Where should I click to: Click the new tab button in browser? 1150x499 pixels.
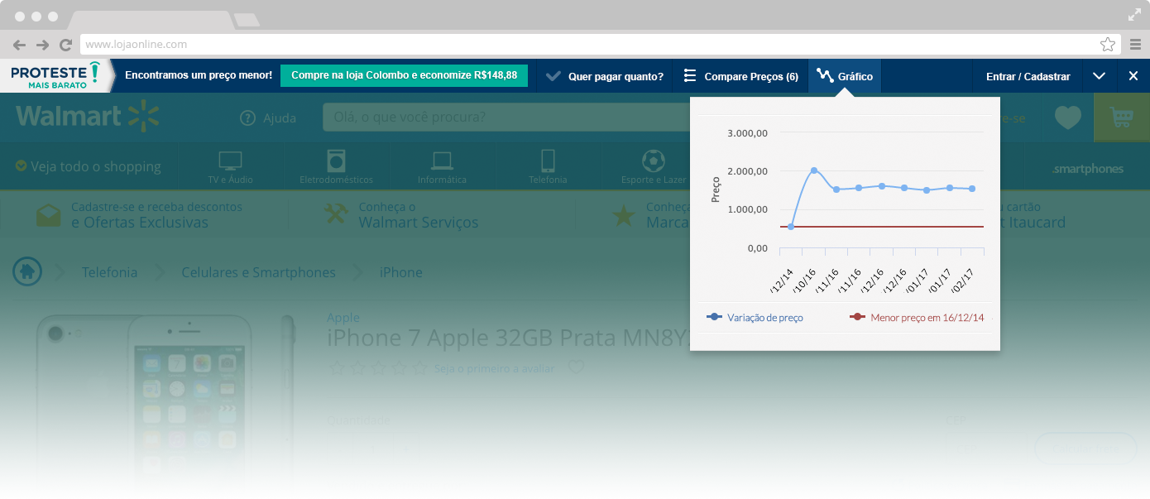246,20
